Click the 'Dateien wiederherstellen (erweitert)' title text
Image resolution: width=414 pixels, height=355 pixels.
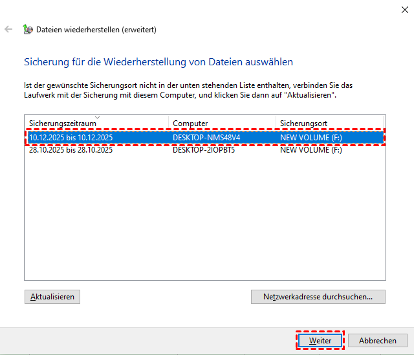pos(96,29)
